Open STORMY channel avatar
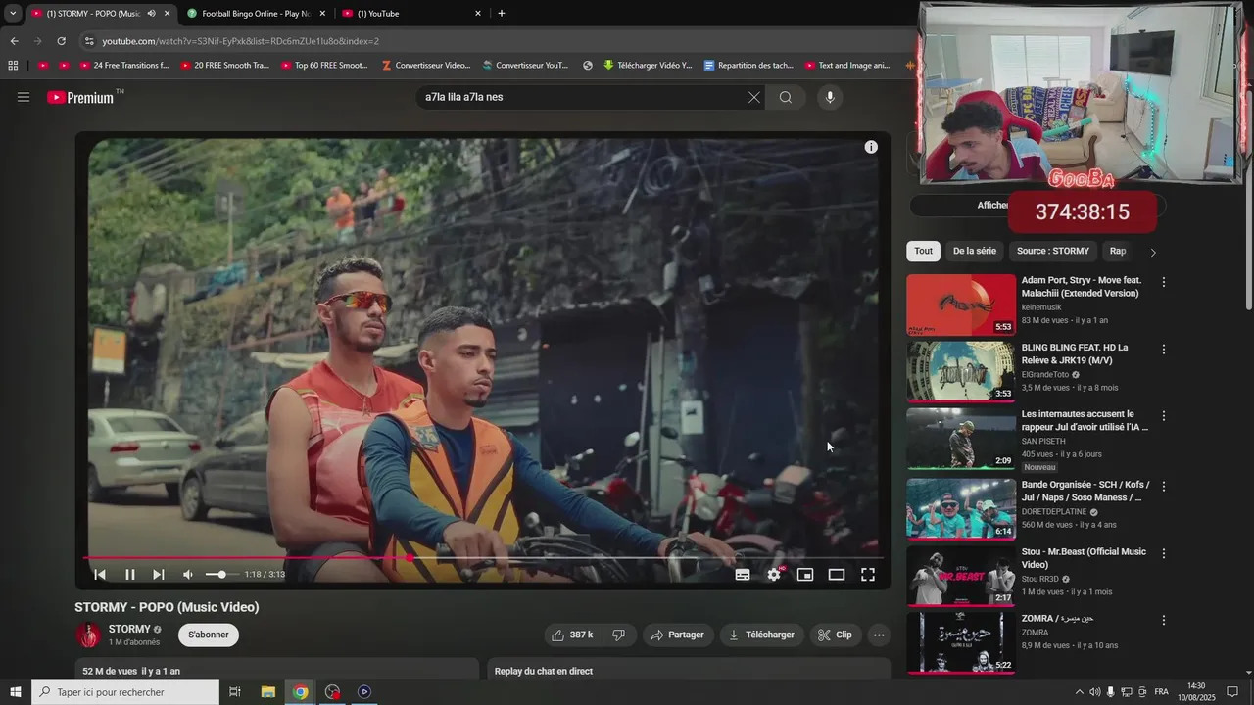Screen dimensions: 1254x705 [89, 634]
